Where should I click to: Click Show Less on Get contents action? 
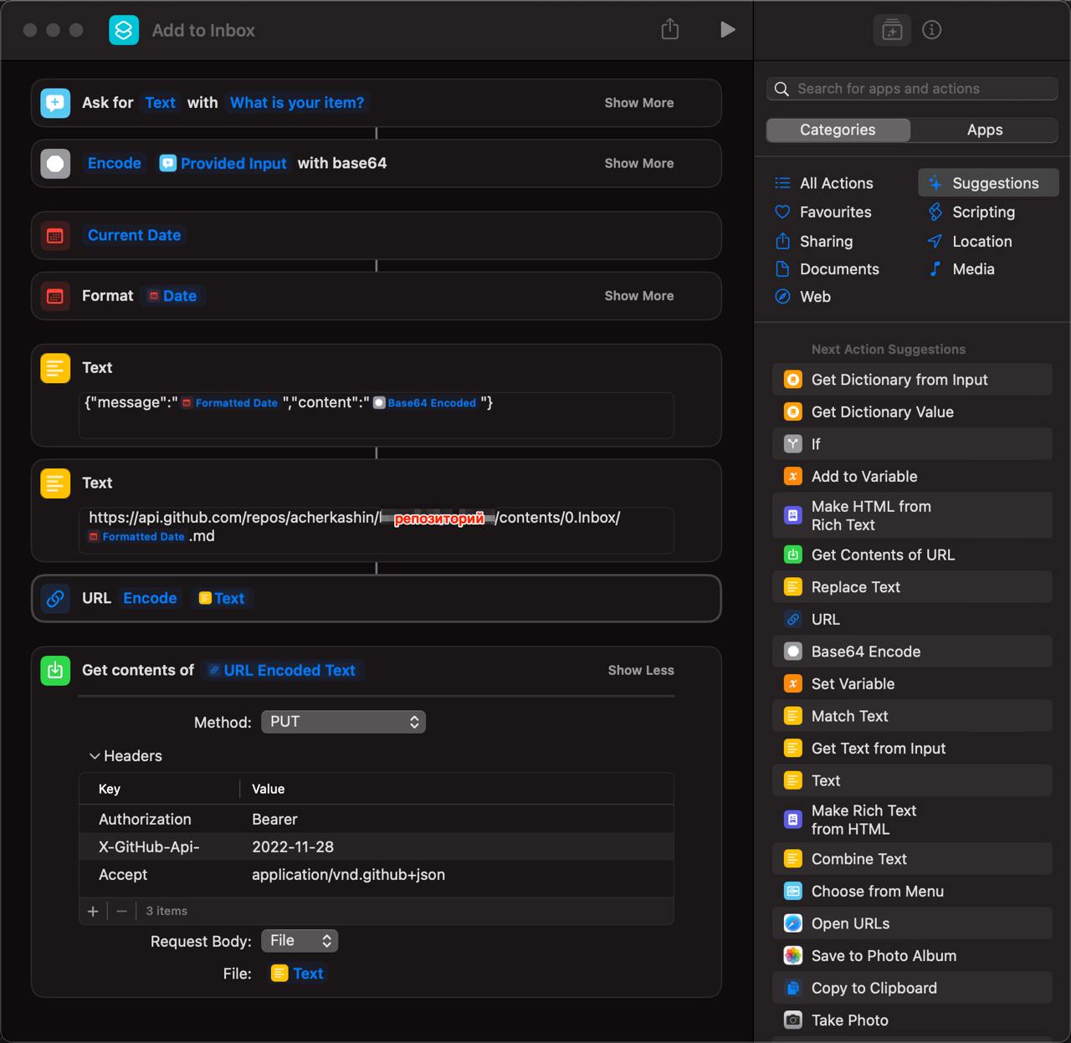640,671
